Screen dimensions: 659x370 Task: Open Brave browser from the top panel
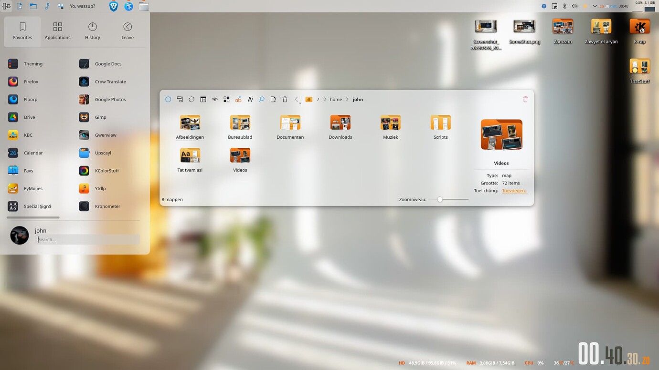tap(114, 6)
